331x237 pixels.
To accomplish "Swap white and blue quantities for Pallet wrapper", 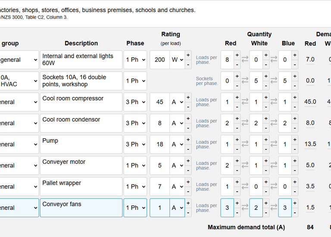I will pyautogui.click(x=274, y=187).
